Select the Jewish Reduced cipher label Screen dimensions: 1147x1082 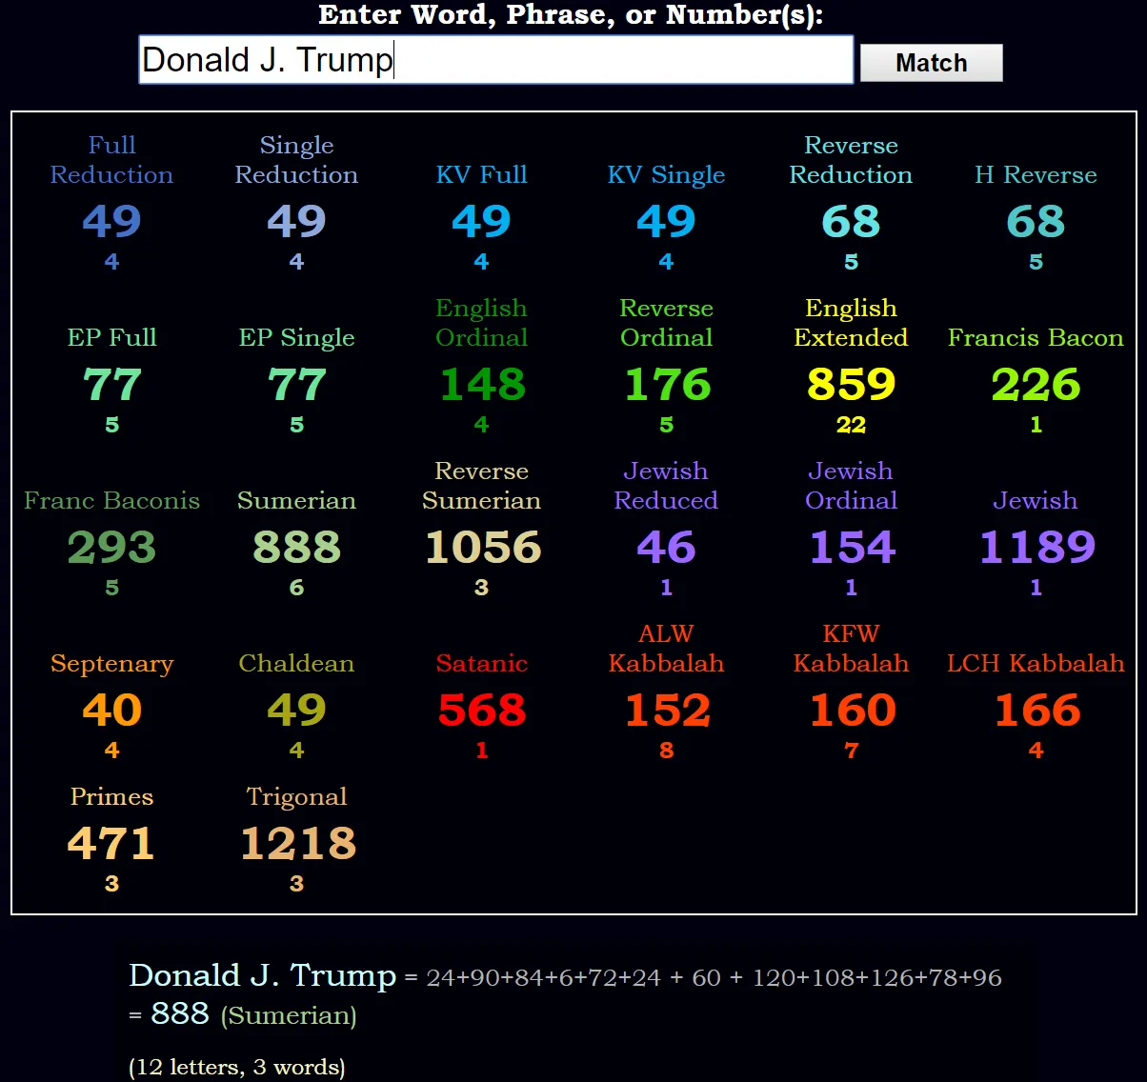666,486
